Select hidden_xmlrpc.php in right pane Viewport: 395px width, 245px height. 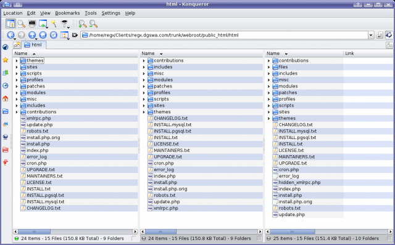tap(299, 182)
